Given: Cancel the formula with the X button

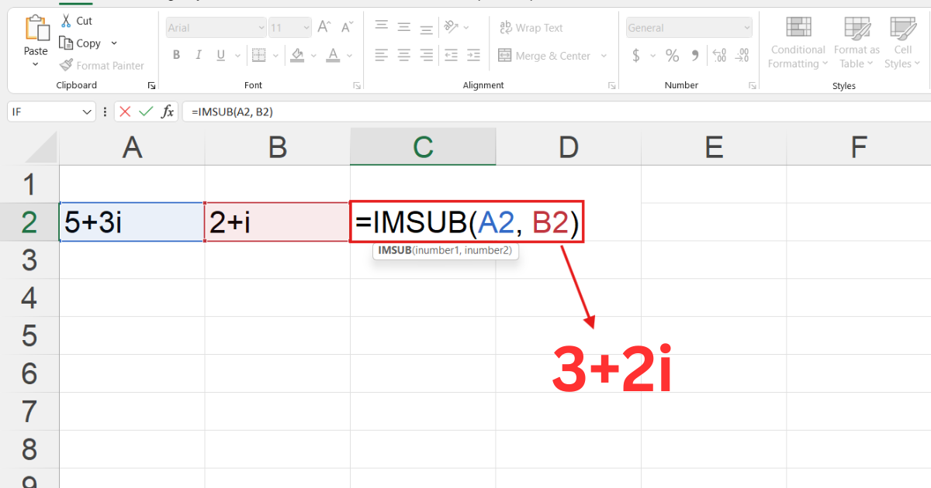Looking at the screenshot, I should pos(124,111).
